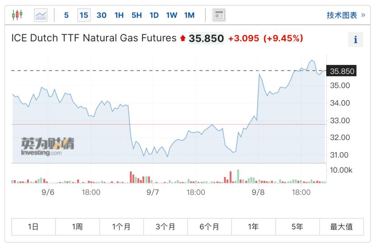Open the 技术图表 technical chart link
The image size is (375, 245).
coord(346,15)
